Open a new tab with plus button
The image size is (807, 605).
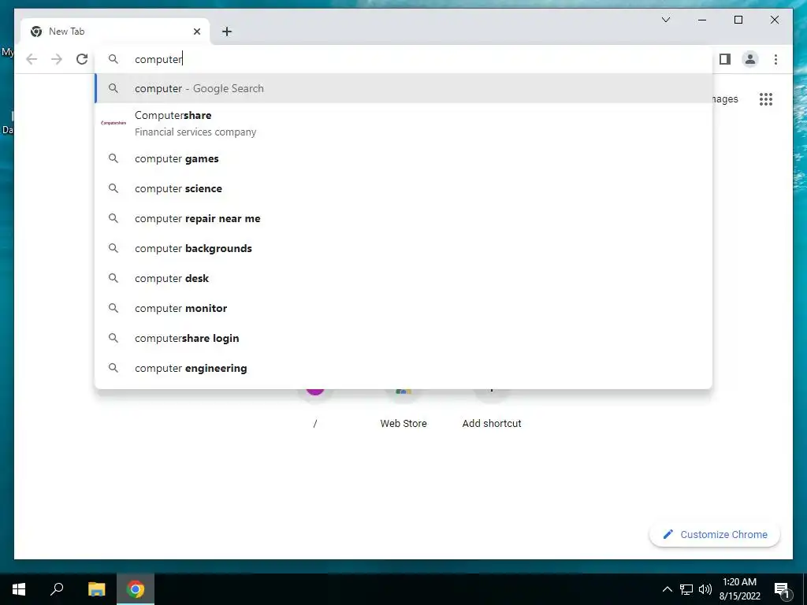pos(226,32)
